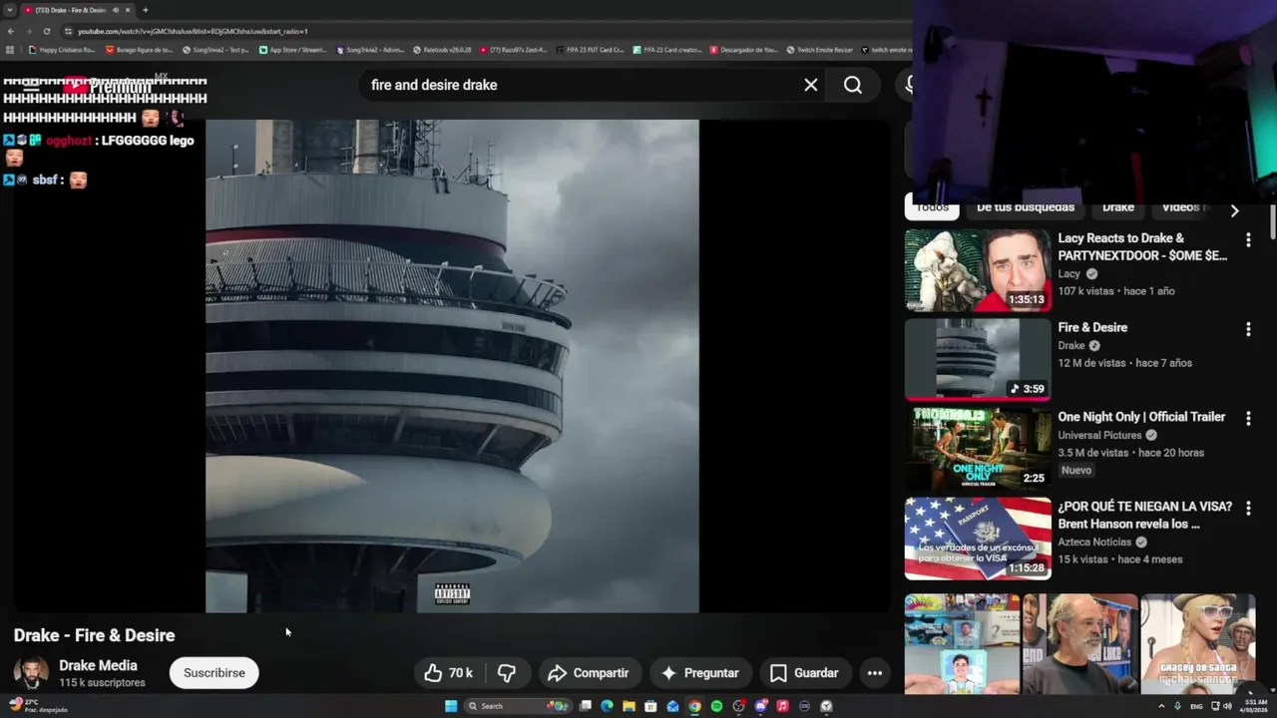Go back with browser back arrow

tap(11, 31)
